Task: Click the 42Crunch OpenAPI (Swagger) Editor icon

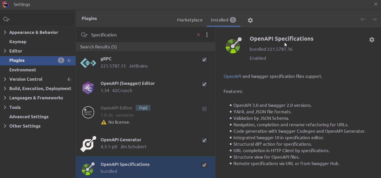Action: coord(88,87)
